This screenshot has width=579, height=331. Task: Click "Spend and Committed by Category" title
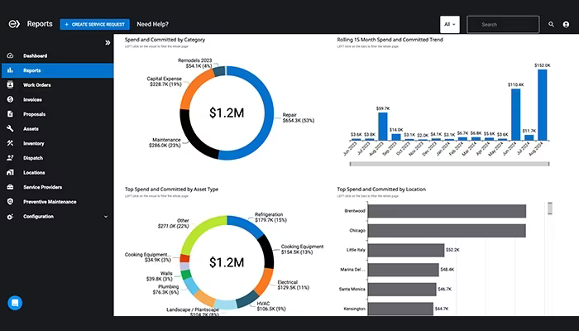[165, 40]
